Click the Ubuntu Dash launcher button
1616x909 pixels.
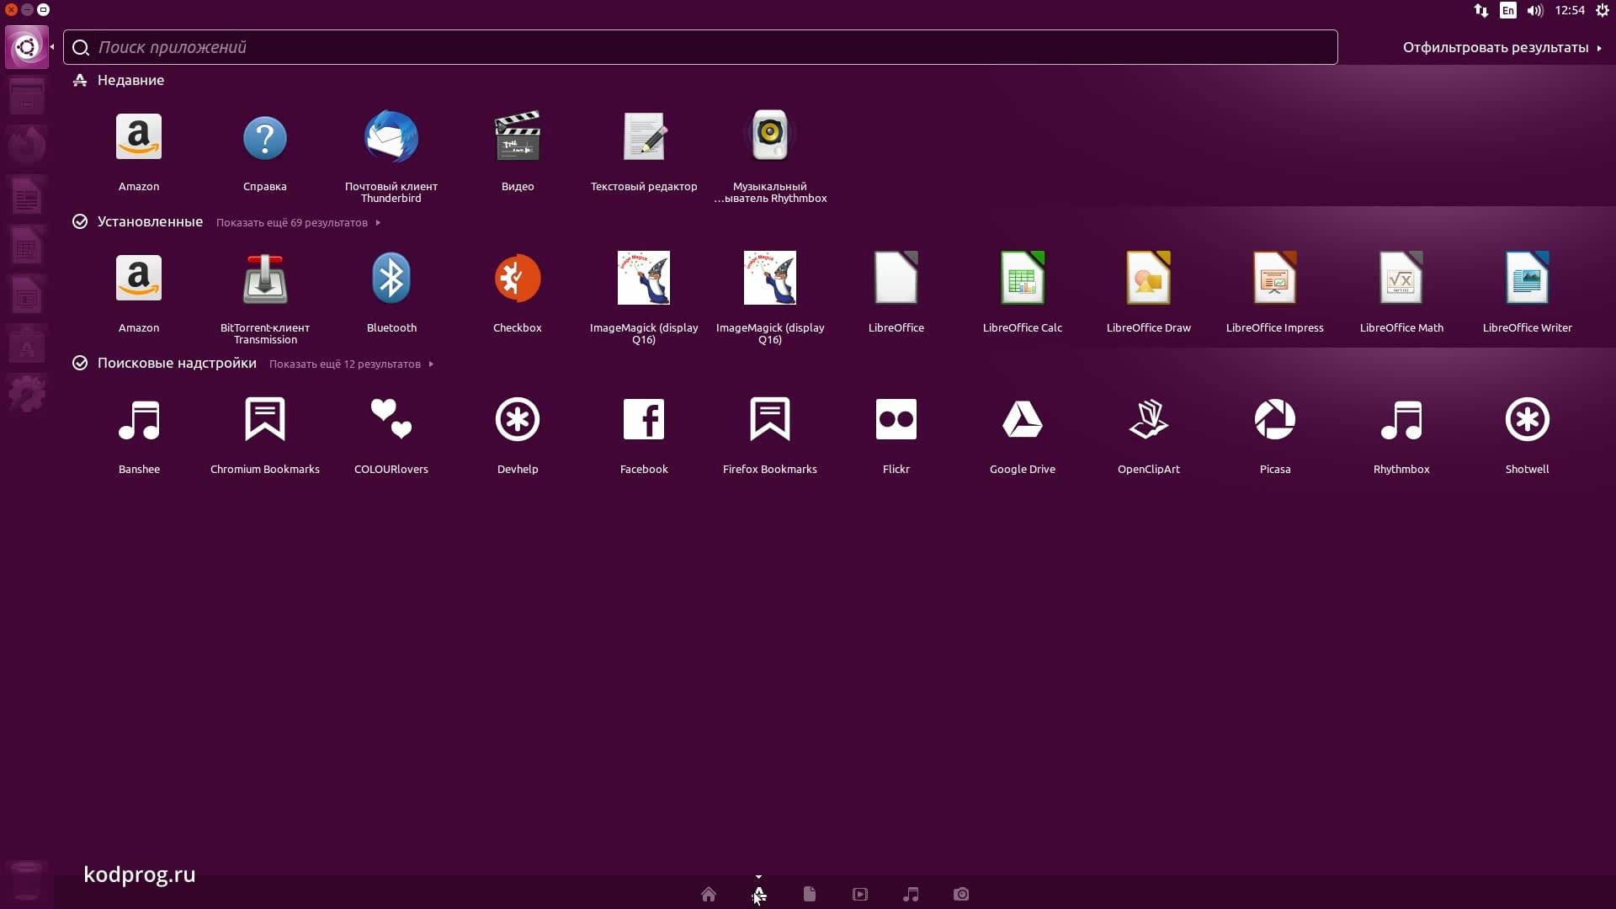click(x=27, y=47)
